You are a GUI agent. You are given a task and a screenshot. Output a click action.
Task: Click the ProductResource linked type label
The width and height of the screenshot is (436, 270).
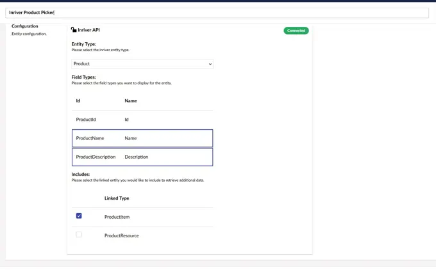pyautogui.click(x=122, y=235)
